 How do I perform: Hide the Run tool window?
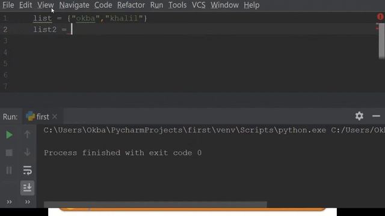(x=376, y=116)
